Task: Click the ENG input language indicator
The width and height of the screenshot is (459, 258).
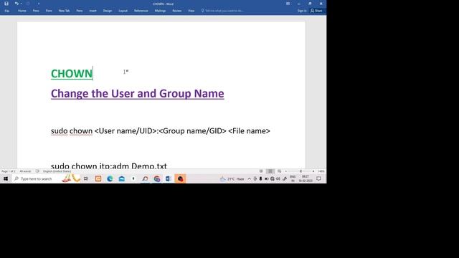Action: coord(293,178)
